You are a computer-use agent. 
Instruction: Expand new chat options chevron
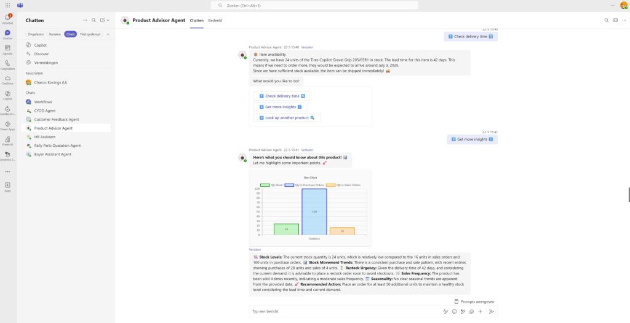click(108, 20)
